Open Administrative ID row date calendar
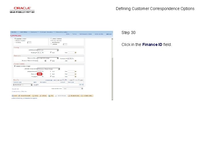This screenshot has height=154, width=205. coord(75,72)
